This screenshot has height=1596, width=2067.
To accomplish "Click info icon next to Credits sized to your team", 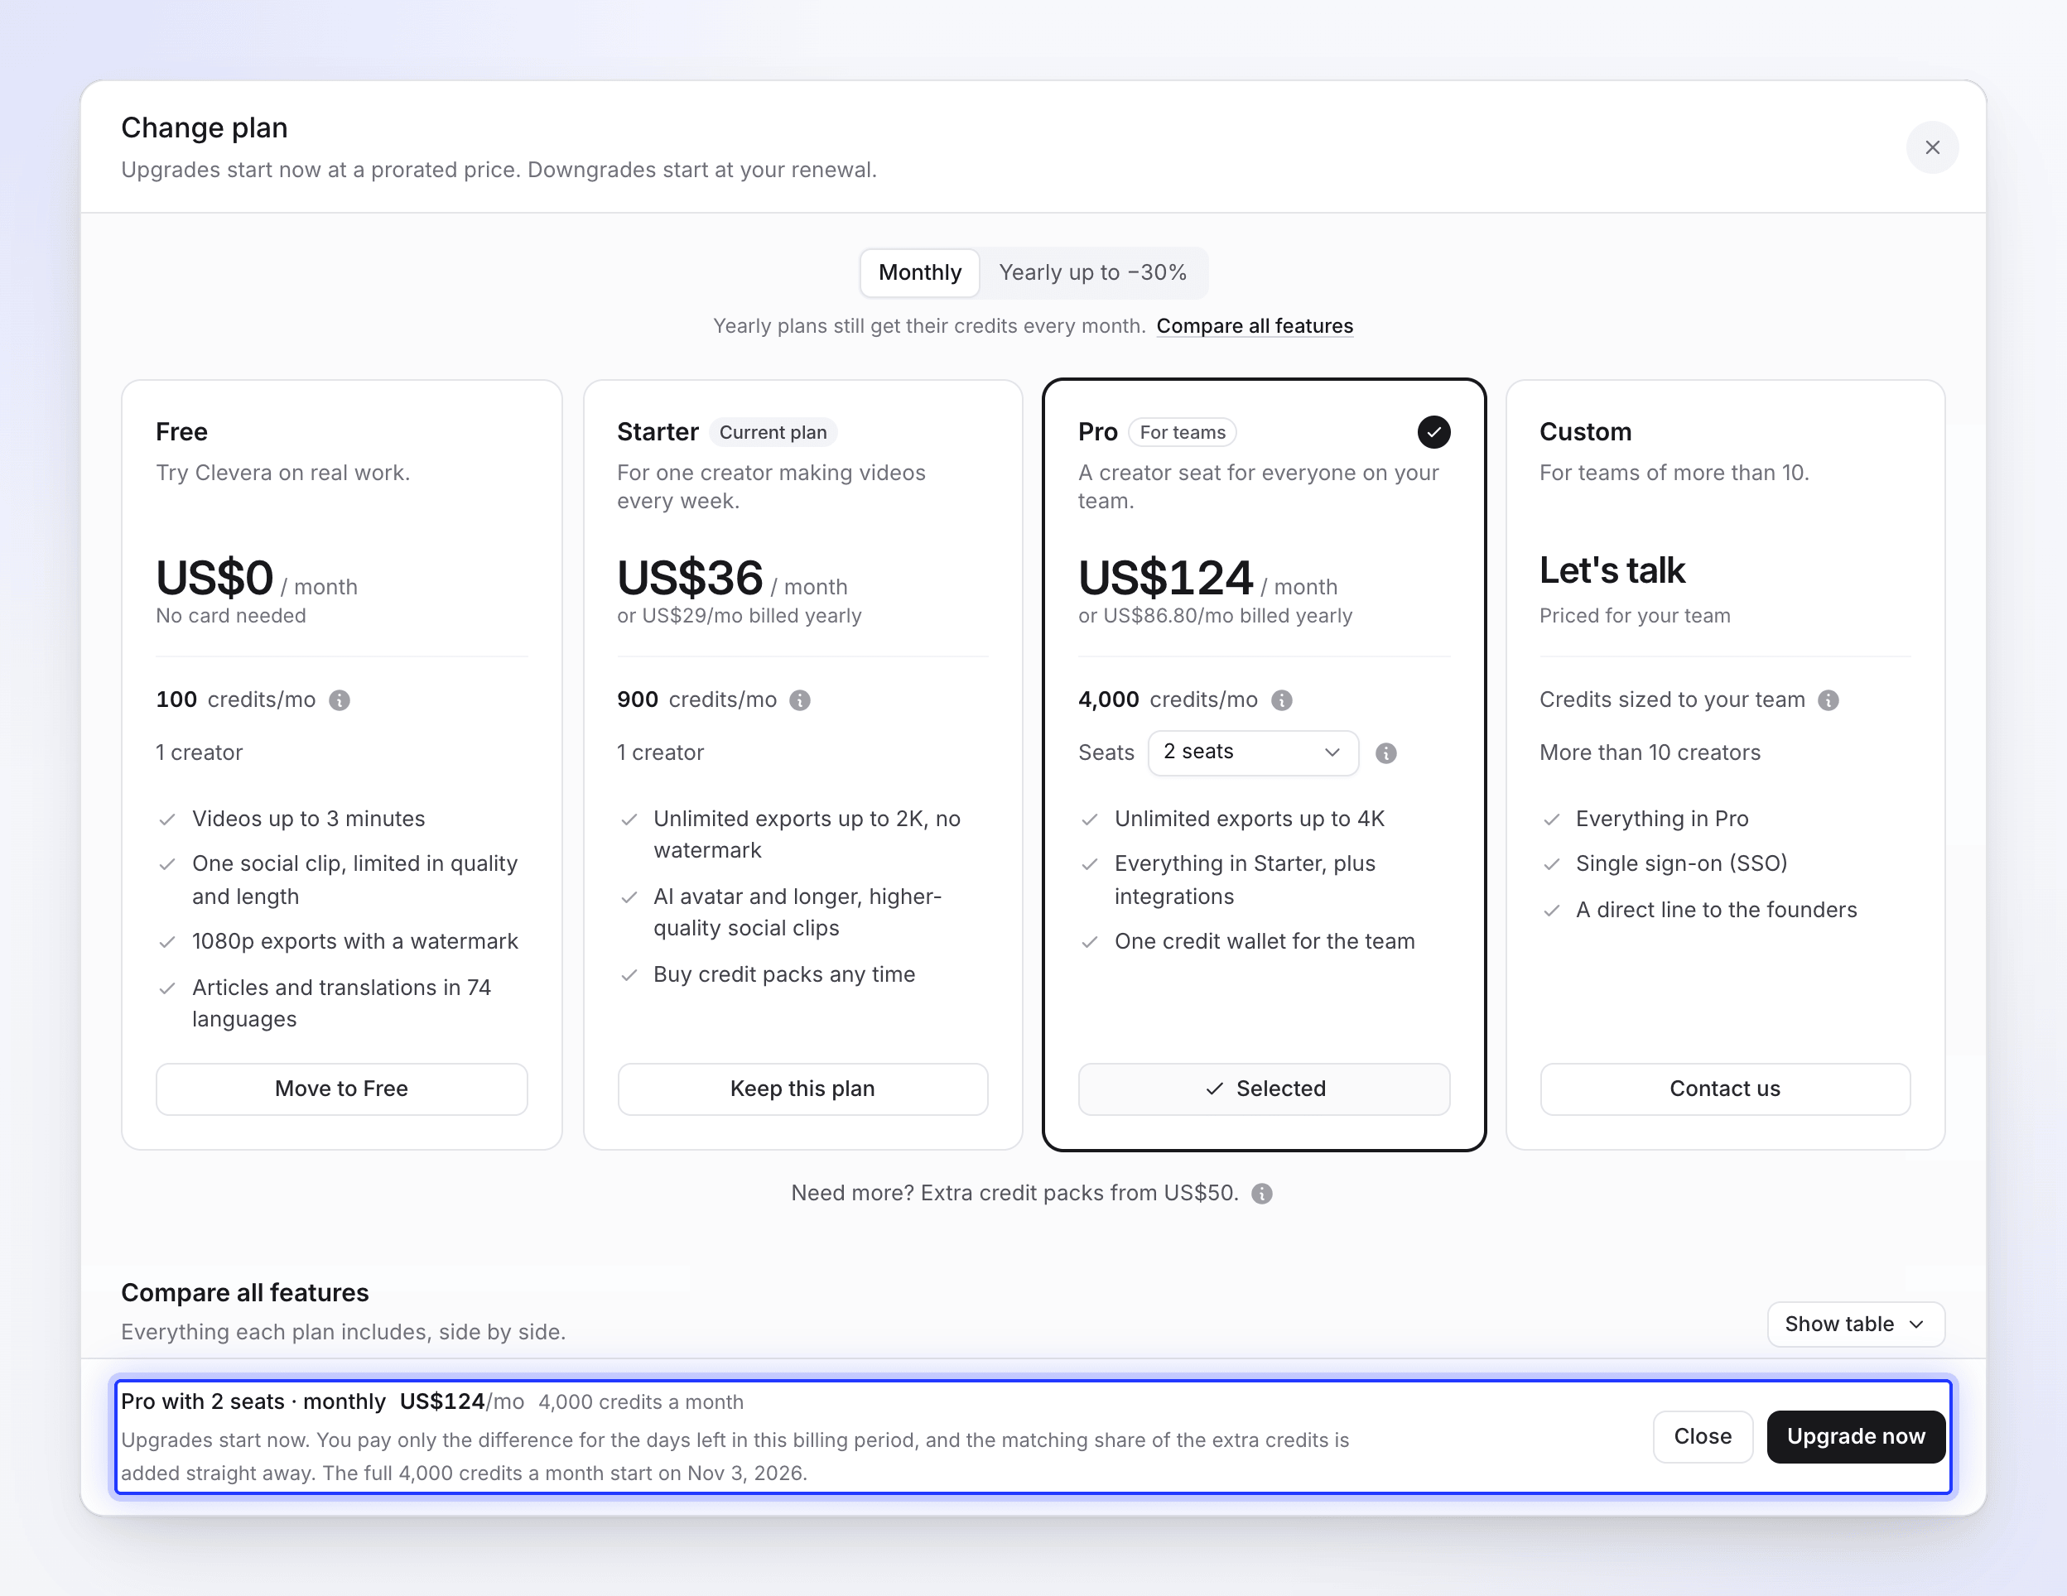I will coord(1828,700).
